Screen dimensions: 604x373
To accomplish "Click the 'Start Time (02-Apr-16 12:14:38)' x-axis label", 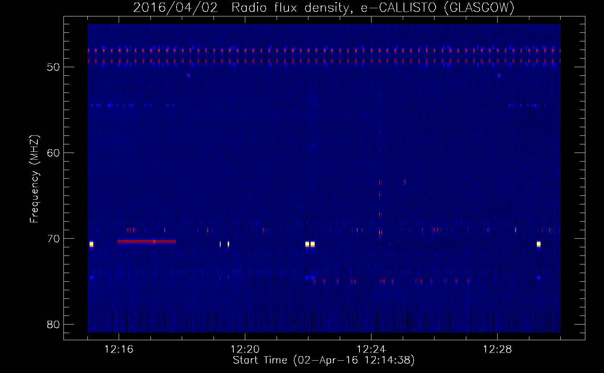I will click(x=324, y=360).
